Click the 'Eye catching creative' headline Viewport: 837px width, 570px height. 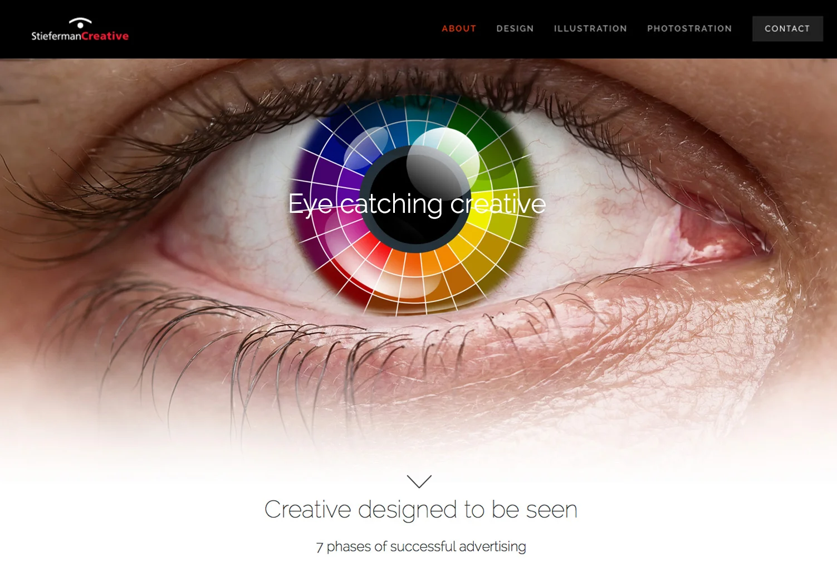click(417, 204)
